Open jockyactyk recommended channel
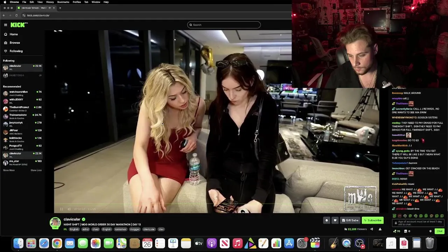Image resolution: width=448 pixels, height=252 pixels. (22, 124)
